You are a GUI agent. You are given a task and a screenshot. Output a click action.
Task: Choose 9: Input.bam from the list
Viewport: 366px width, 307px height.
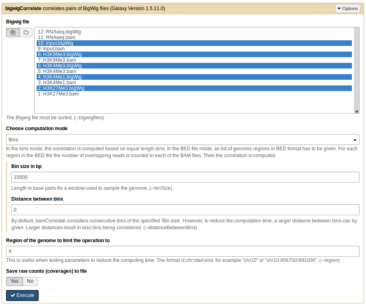coord(51,49)
